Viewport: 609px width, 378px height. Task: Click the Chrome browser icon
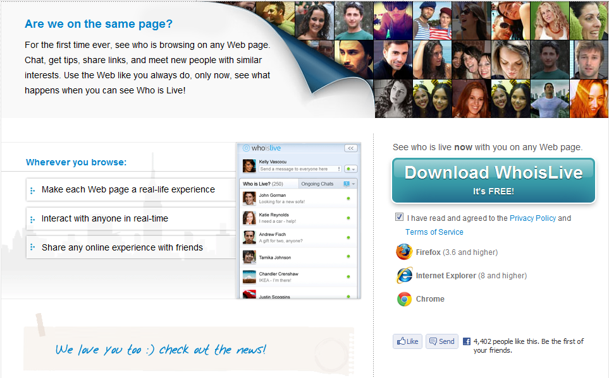click(404, 299)
